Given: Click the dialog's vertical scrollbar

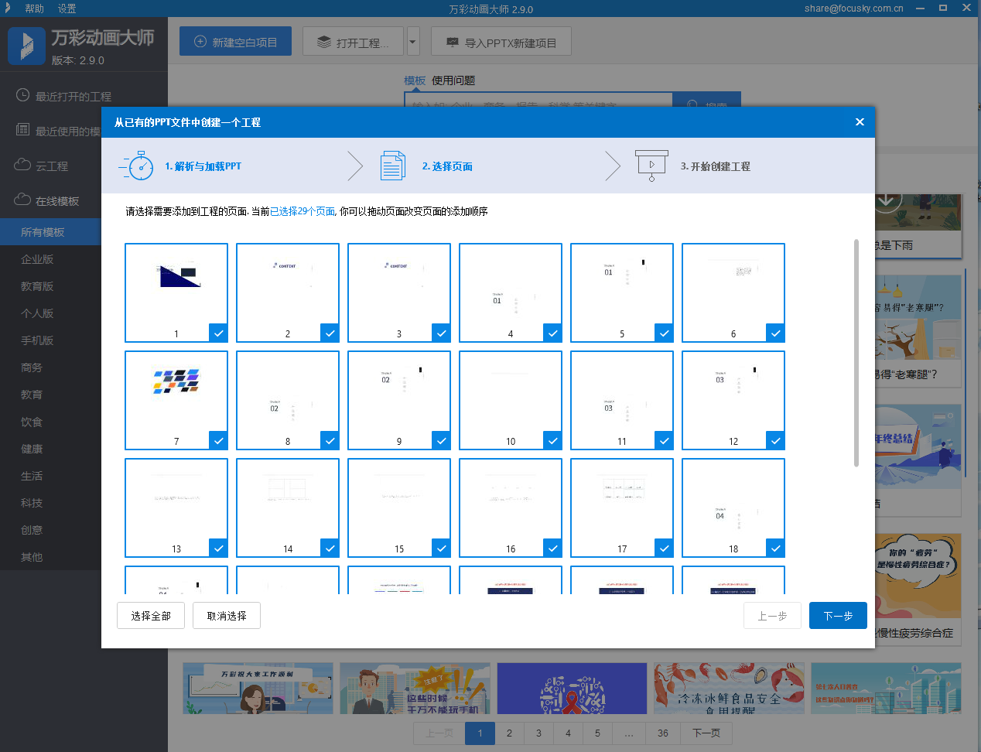Looking at the screenshot, I should [x=856, y=353].
